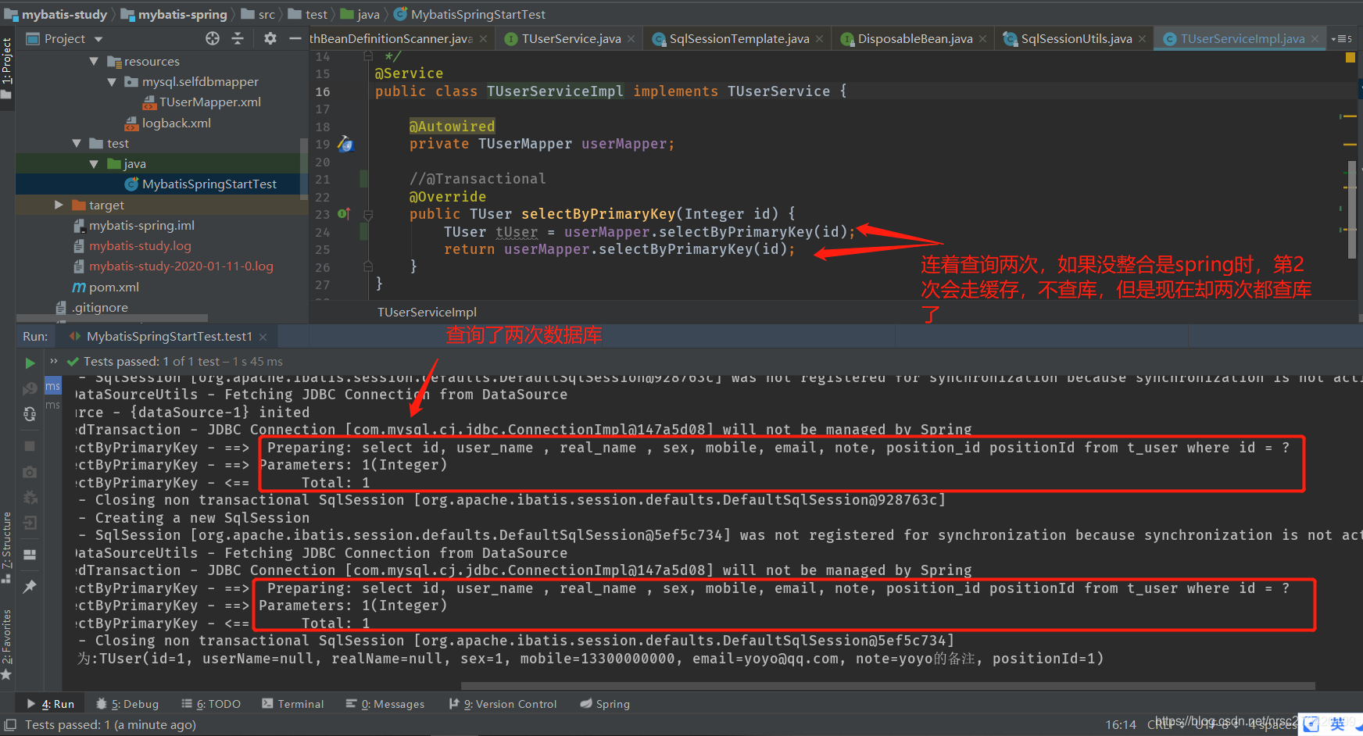Image resolution: width=1363 pixels, height=736 pixels.
Task: Open the Terminal tool window
Action: point(293,704)
